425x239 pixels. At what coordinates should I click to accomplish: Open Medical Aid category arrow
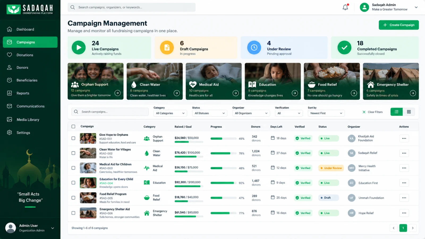point(236,93)
